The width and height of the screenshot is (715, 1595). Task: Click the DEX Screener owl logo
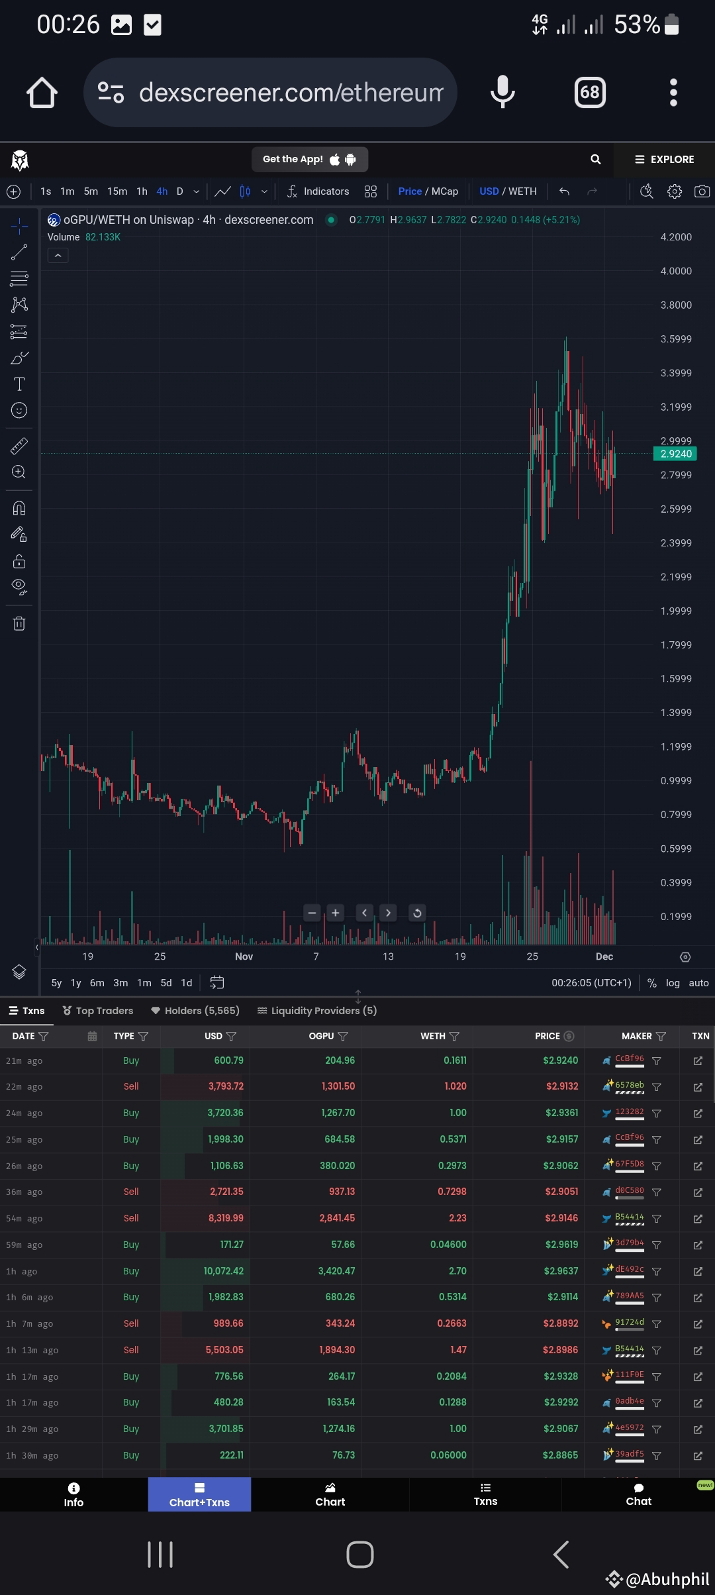pyautogui.click(x=20, y=160)
